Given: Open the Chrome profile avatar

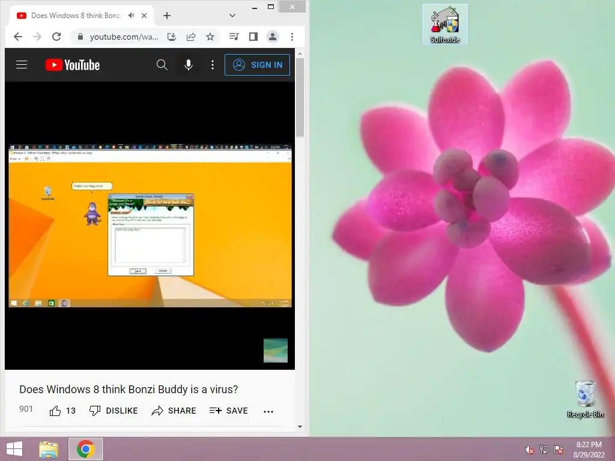Looking at the screenshot, I should pyautogui.click(x=273, y=37).
